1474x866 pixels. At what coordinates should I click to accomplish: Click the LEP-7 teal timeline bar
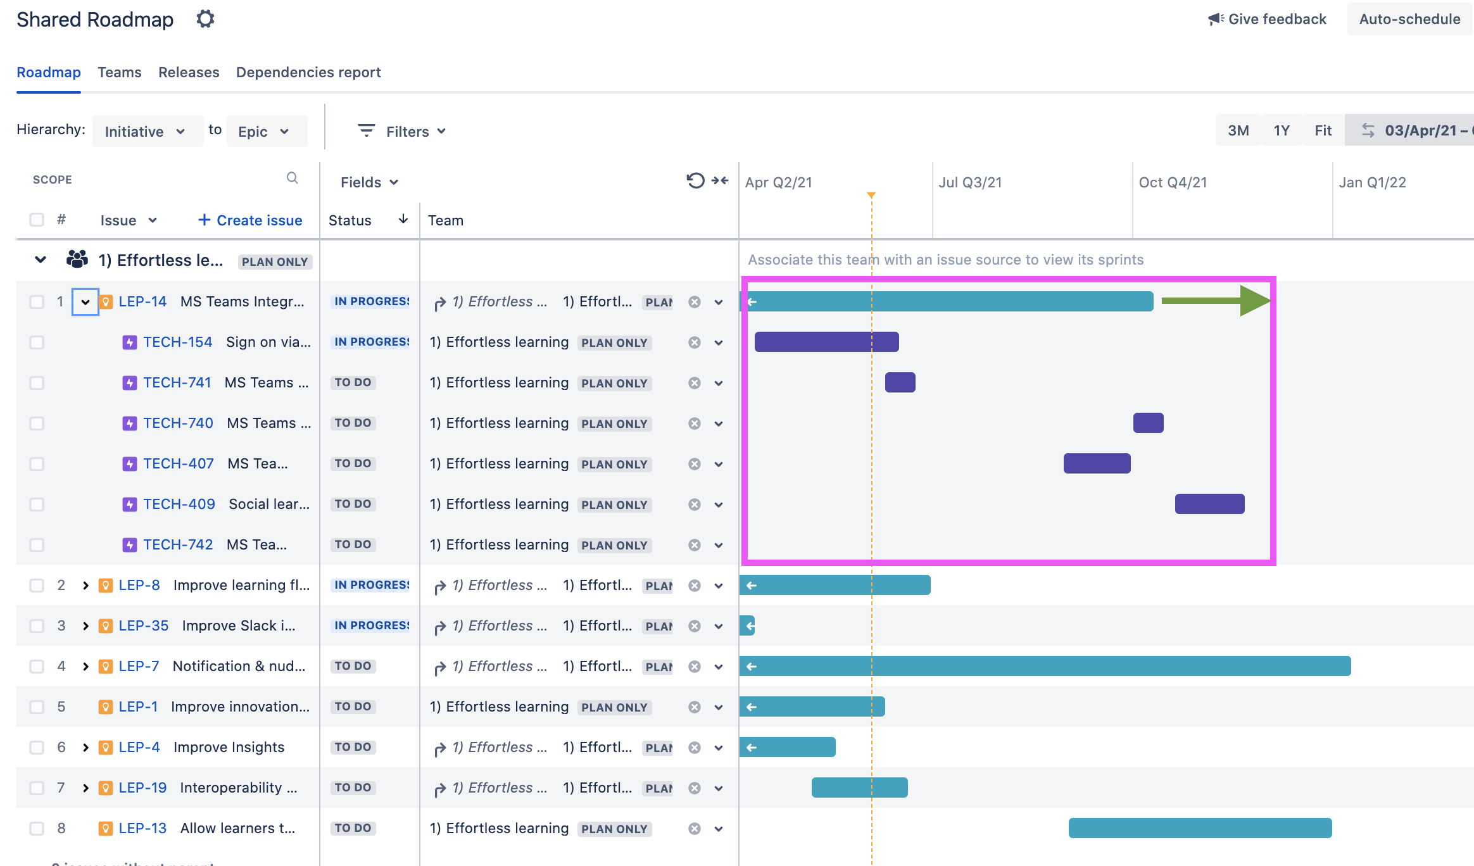1045,666
